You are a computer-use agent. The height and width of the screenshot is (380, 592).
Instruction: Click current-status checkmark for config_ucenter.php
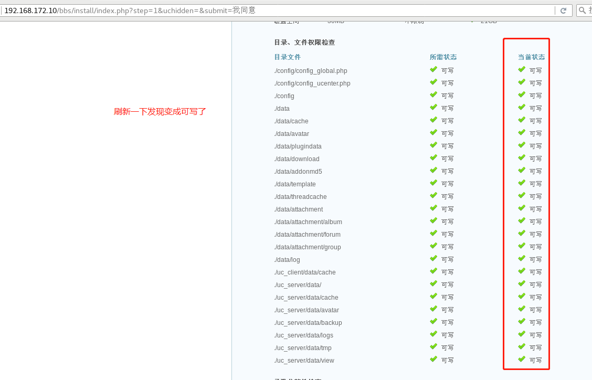[x=522, y=82]
